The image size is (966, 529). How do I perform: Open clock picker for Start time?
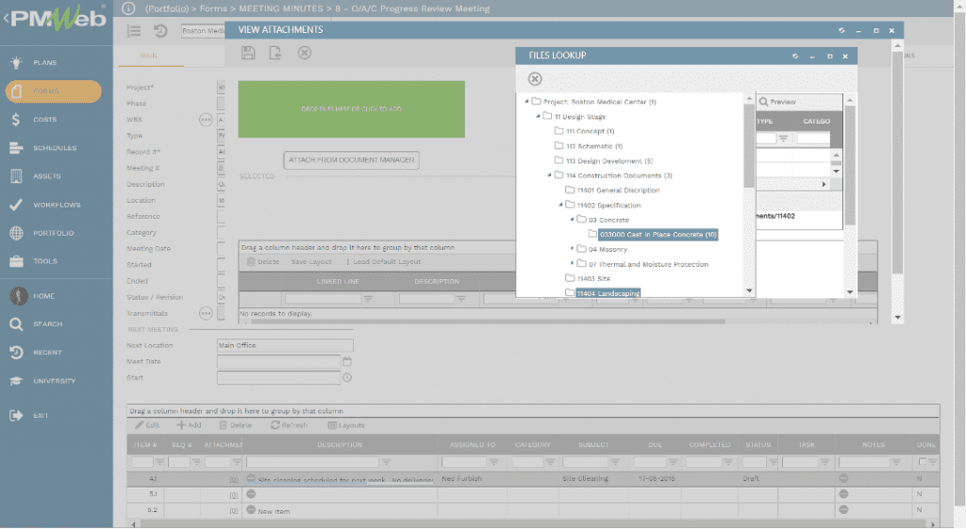347,377
